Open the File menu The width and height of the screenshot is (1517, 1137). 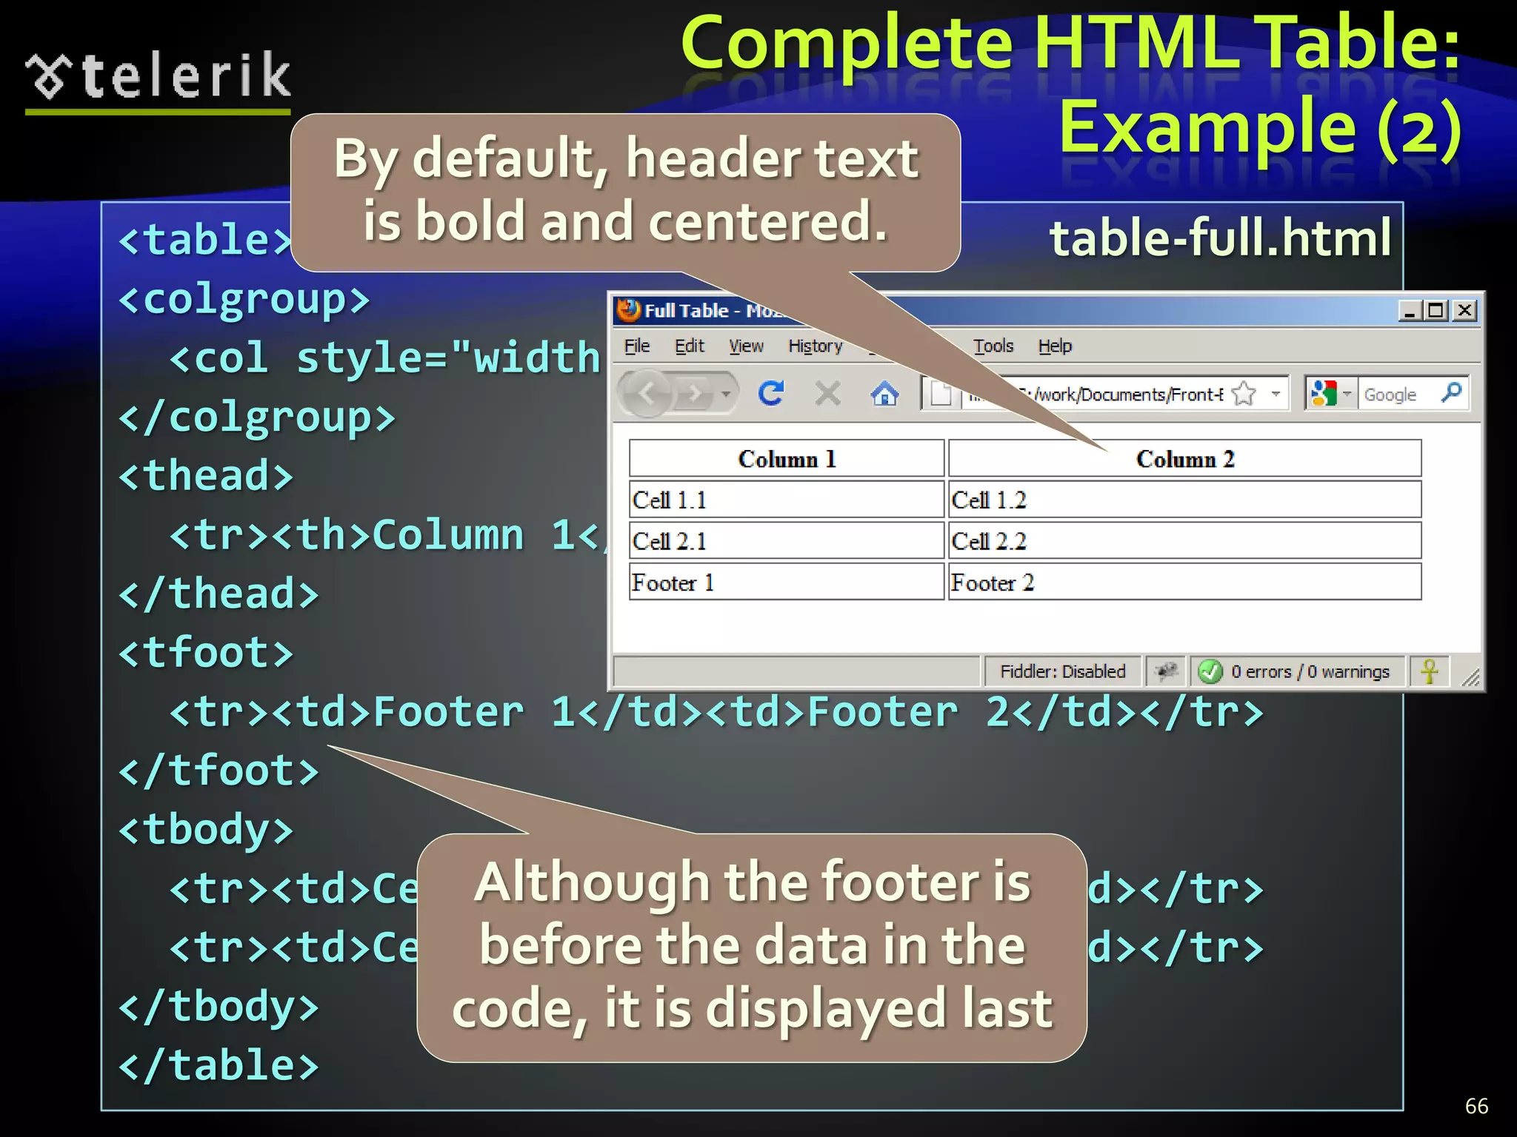(636, 346)
